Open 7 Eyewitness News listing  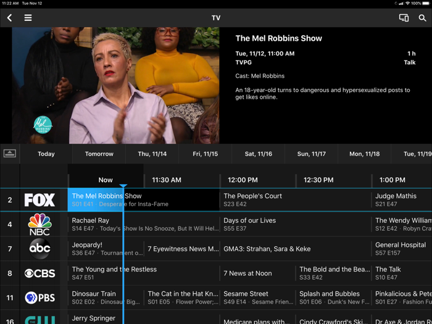pos(181,249)
